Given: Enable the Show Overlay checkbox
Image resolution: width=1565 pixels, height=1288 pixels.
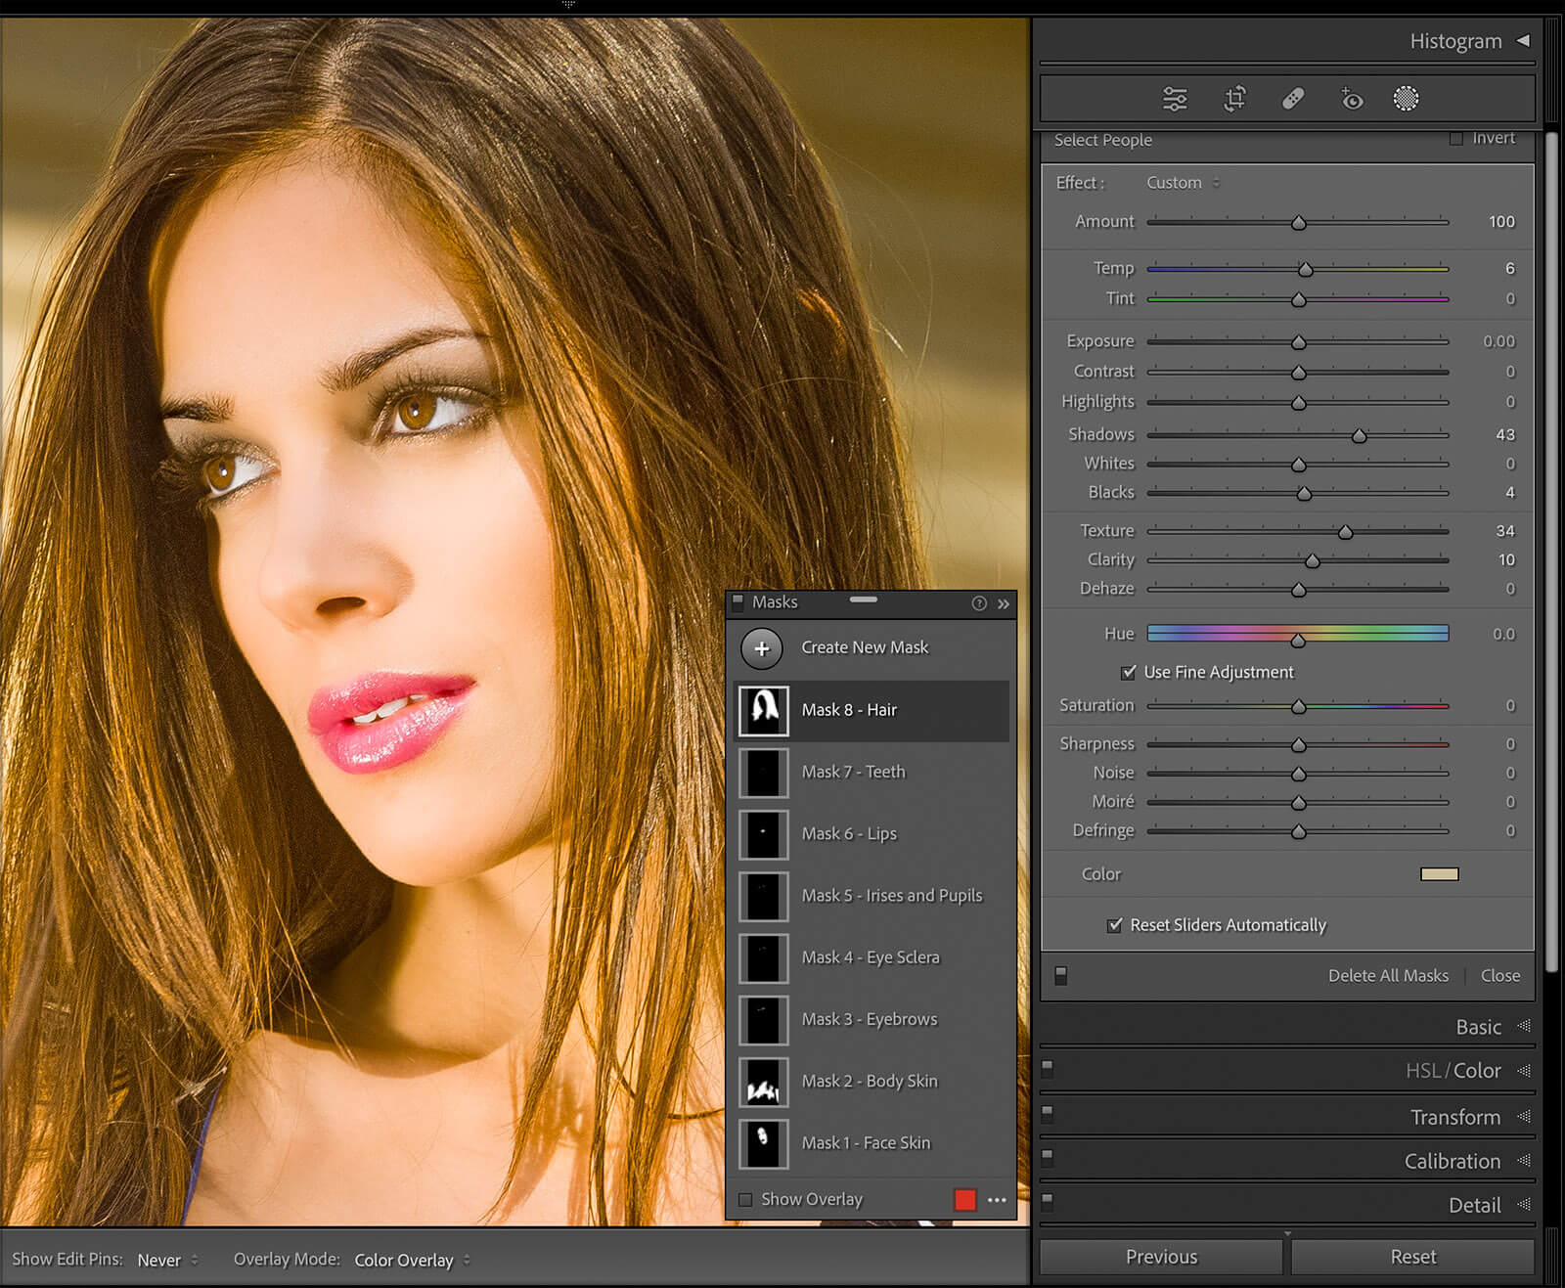Looking at the screenshot, I should (746, 1200).
